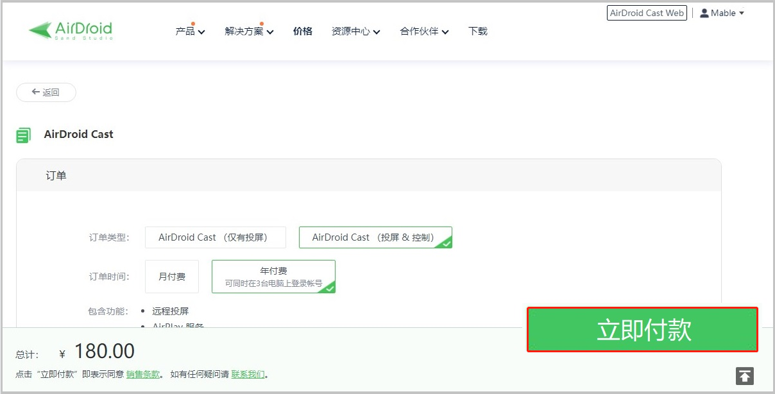This screenshot has width=775, height=394.
Task: Open the 下载 page
Action: click(478, 31)
